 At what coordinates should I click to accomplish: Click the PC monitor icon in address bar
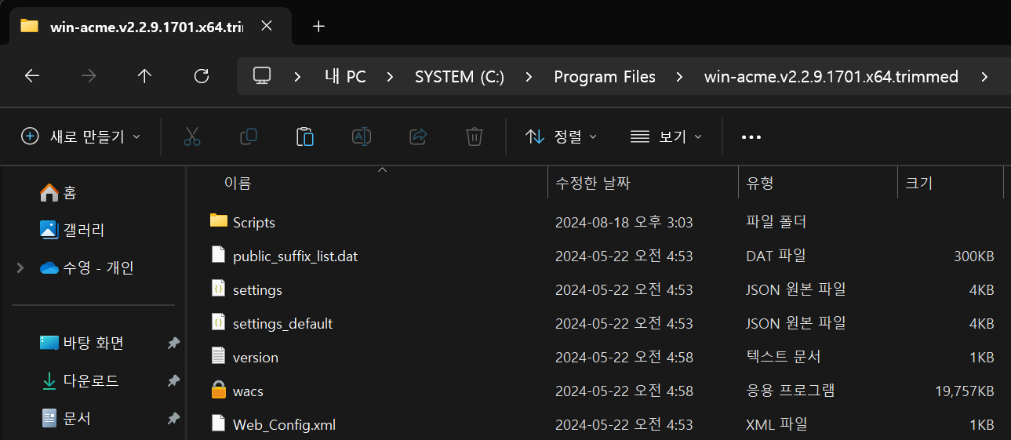point(262,76)
